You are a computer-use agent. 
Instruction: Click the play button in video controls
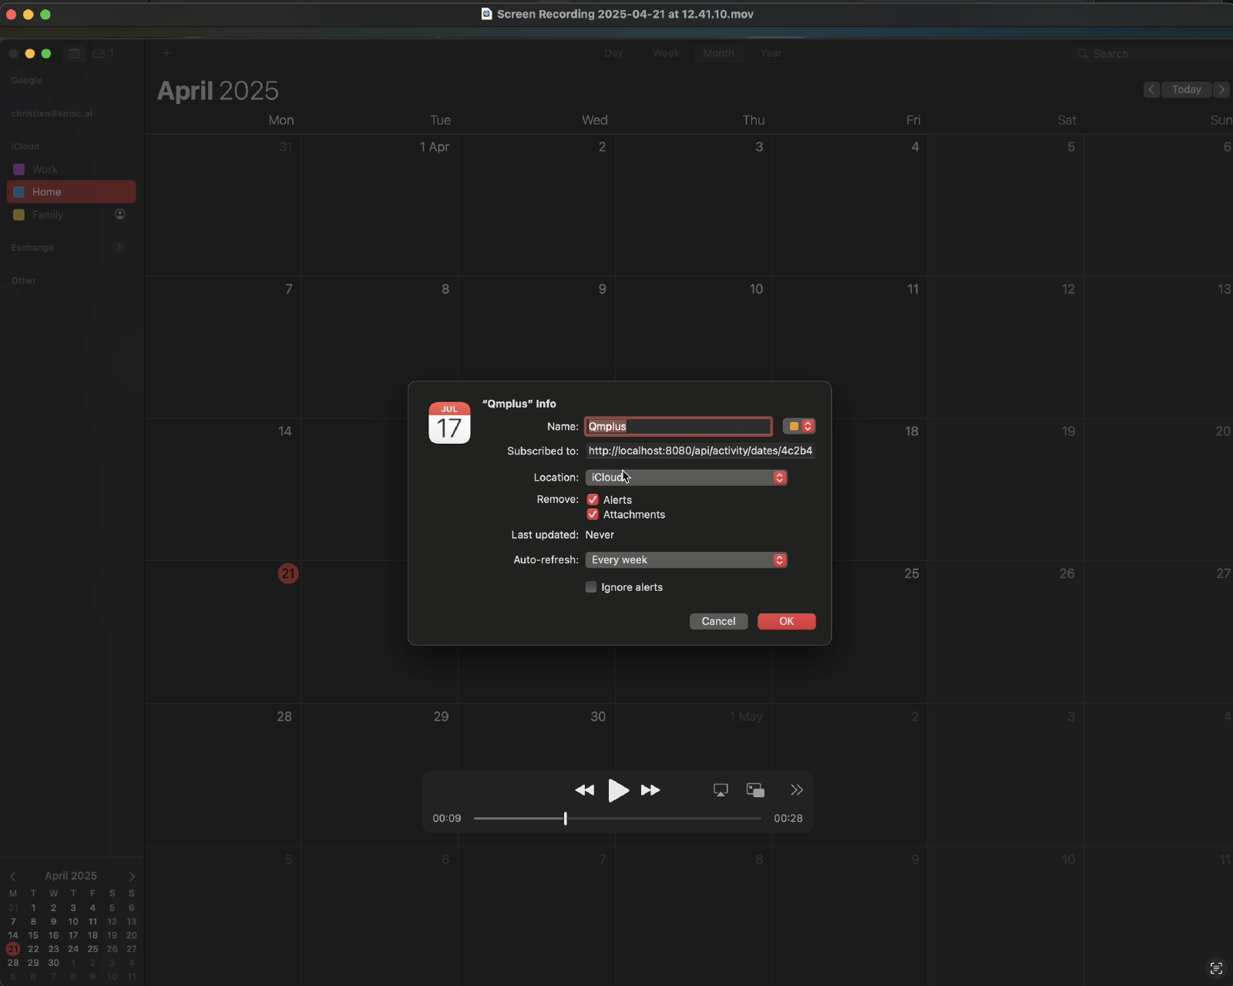tap(618, 790)
